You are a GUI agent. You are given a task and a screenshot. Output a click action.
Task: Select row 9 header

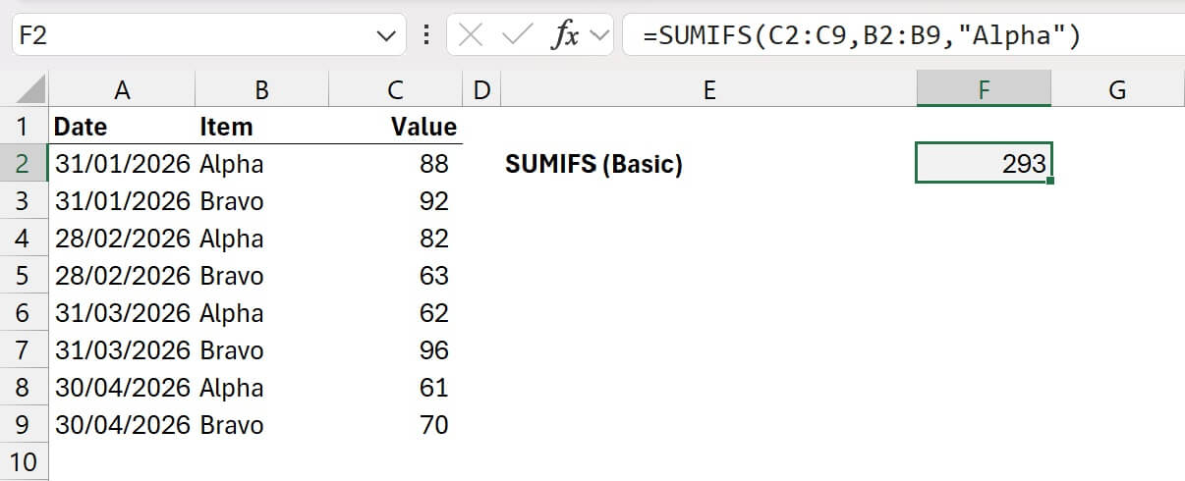(x=24, y=425)
